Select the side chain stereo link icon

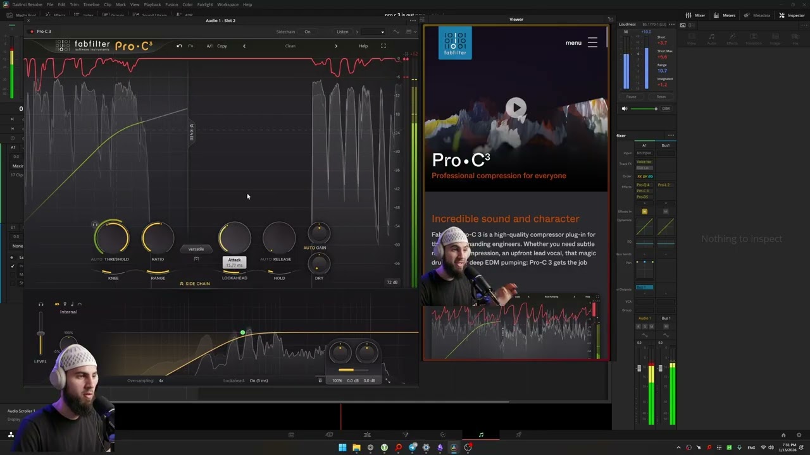coord(57,304)
